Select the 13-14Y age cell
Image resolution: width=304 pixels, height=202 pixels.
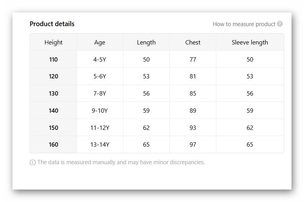(100, 145)
